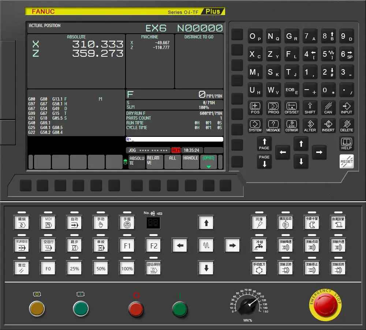
Task: Click the MDI command input line
Action: click(x=175, y=139)
